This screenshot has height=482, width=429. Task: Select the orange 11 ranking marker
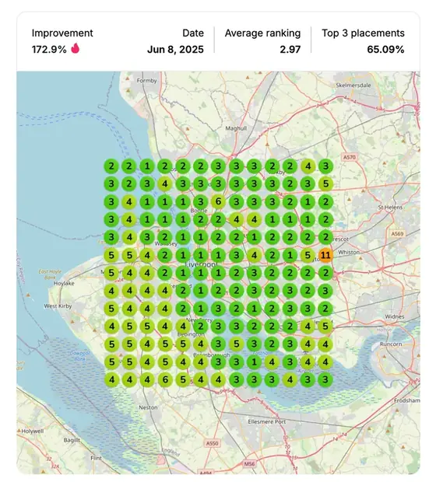click(325, 255)
